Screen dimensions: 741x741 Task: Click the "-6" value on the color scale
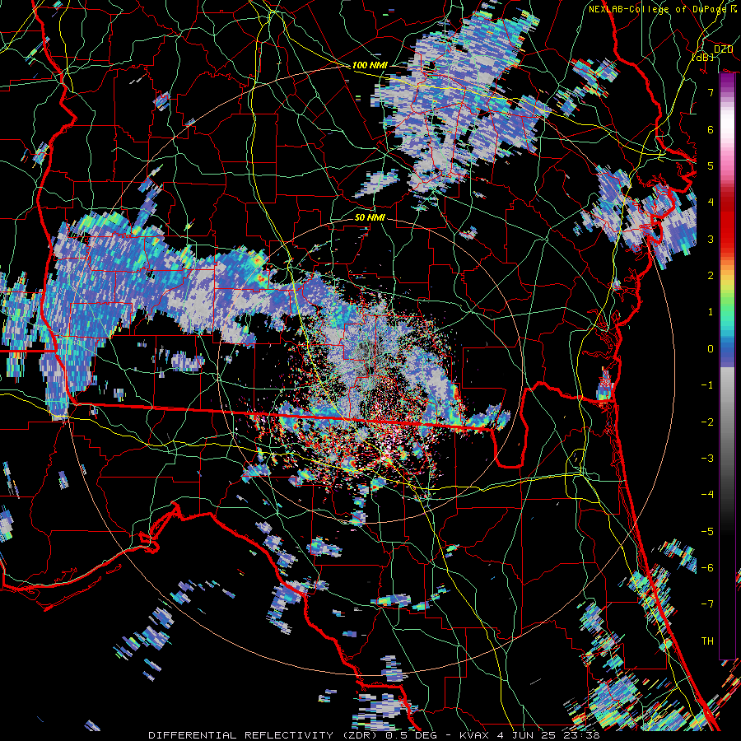[x=707, y=568]
